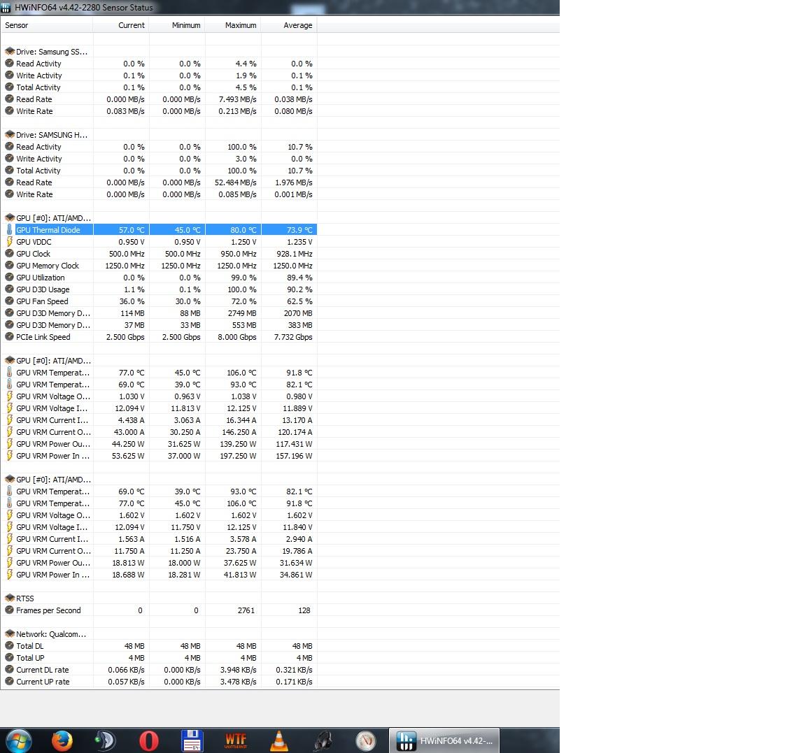
Task: Click the Drive: Samsung SS... group chip icon
Action: coord(9,51)
